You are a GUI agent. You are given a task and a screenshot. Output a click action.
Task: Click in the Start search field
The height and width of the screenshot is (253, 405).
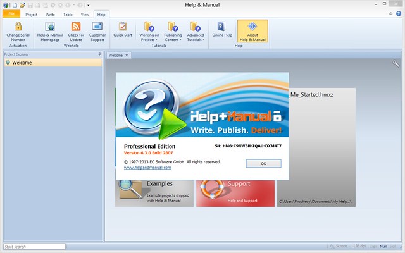34,247
